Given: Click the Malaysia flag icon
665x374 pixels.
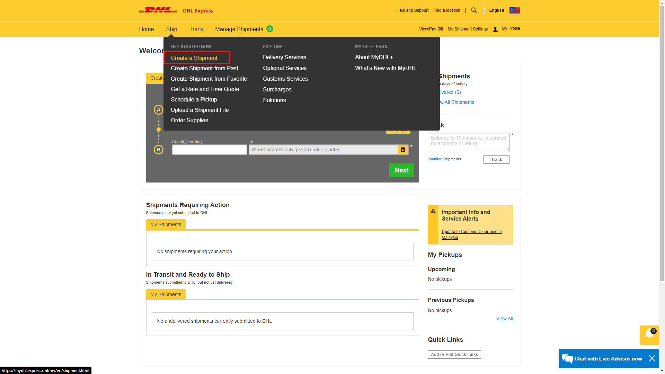Looking at the screenshot, I should click(x=515, y=10).
